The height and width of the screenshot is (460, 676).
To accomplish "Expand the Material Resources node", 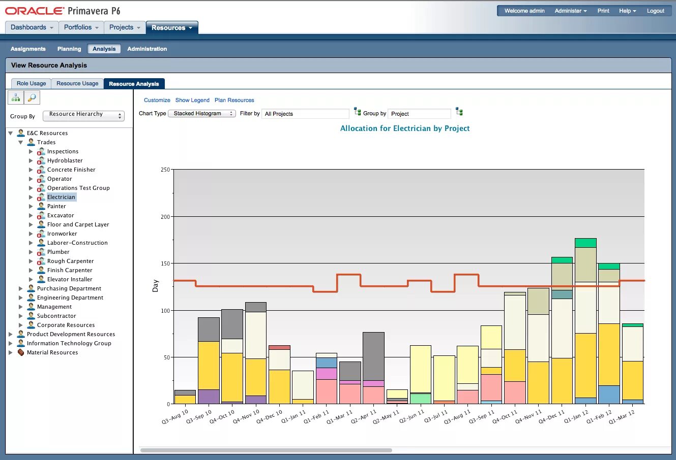I will point(10,352).
